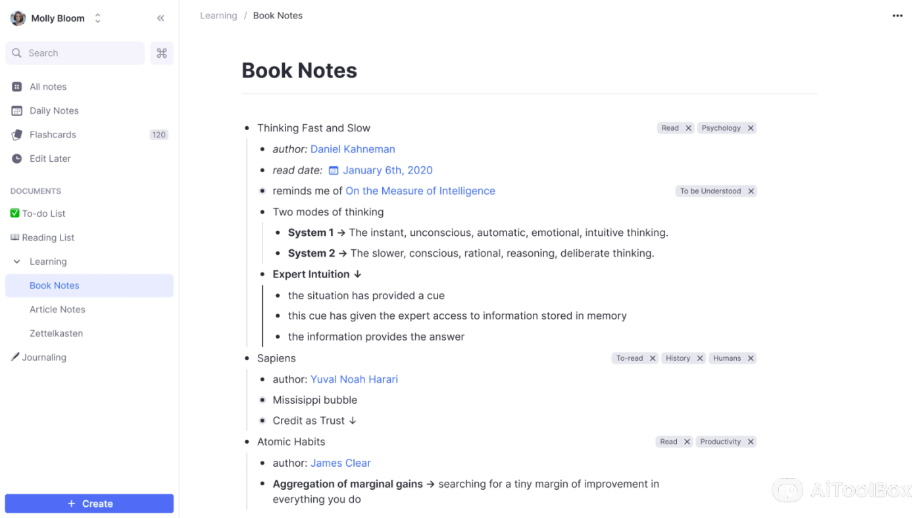Remove the History tag from Sapiens

tap(700, 358)
